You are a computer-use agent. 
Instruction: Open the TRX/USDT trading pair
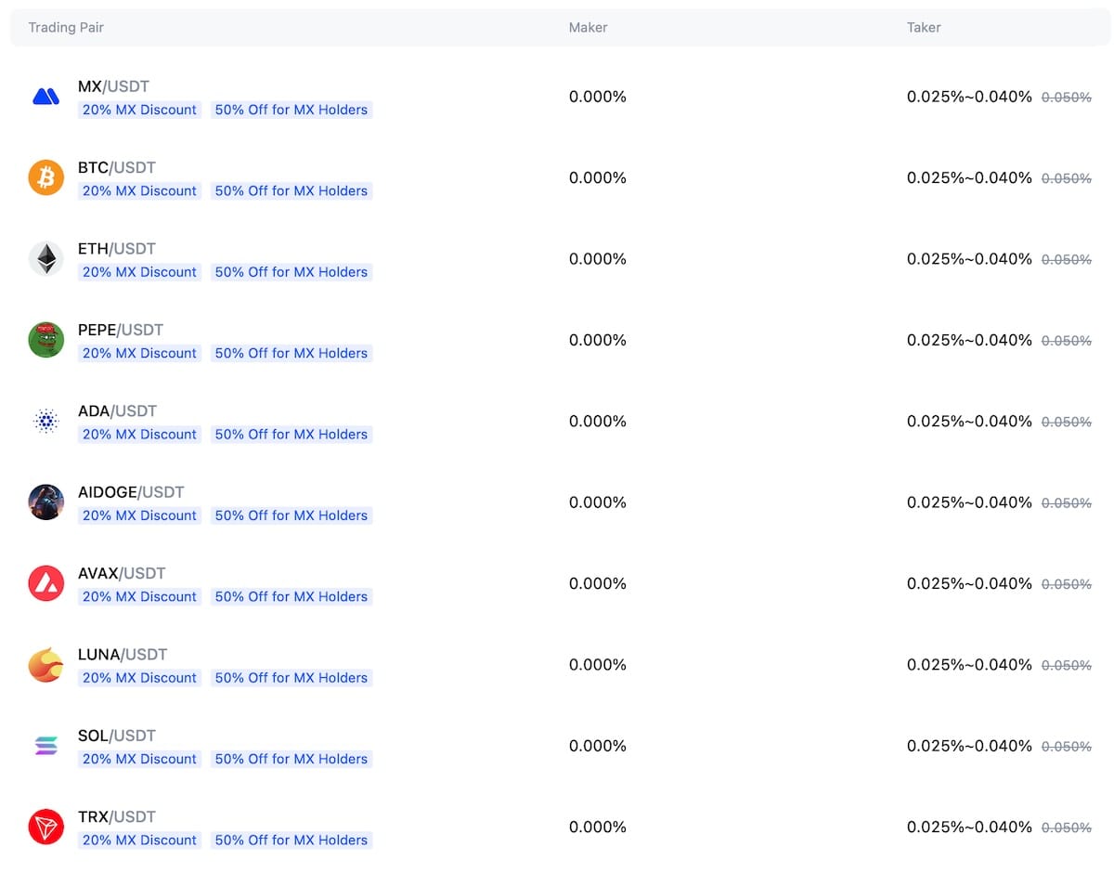tap(117, 817)
